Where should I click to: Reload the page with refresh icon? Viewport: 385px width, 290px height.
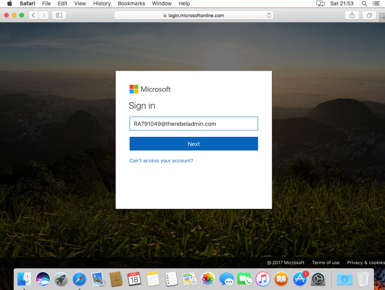tap(269, 15)
